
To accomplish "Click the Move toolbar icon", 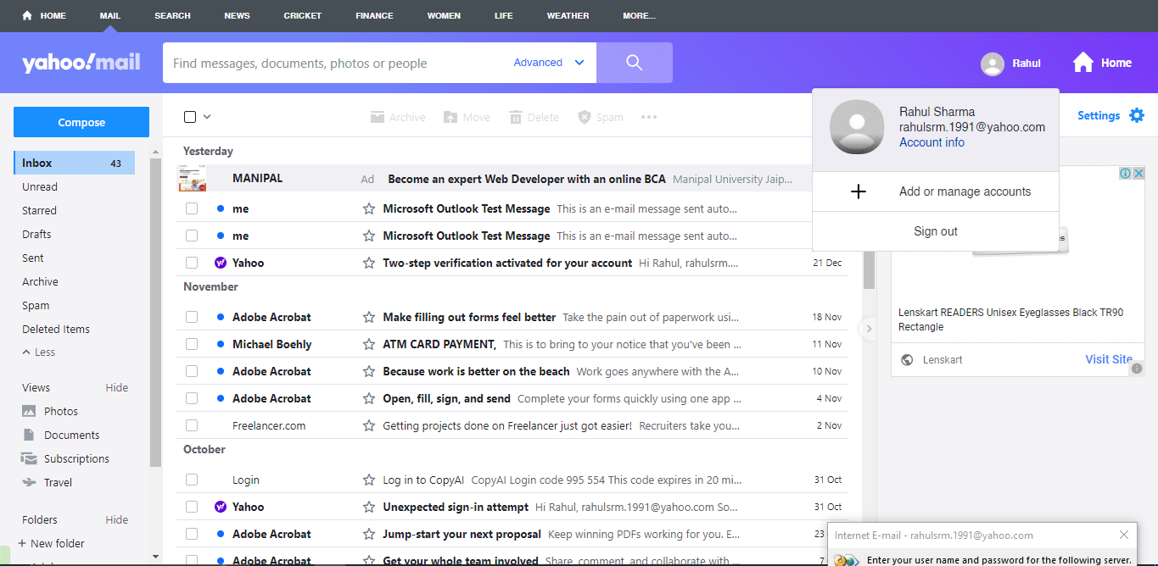I will click(450, 117).
